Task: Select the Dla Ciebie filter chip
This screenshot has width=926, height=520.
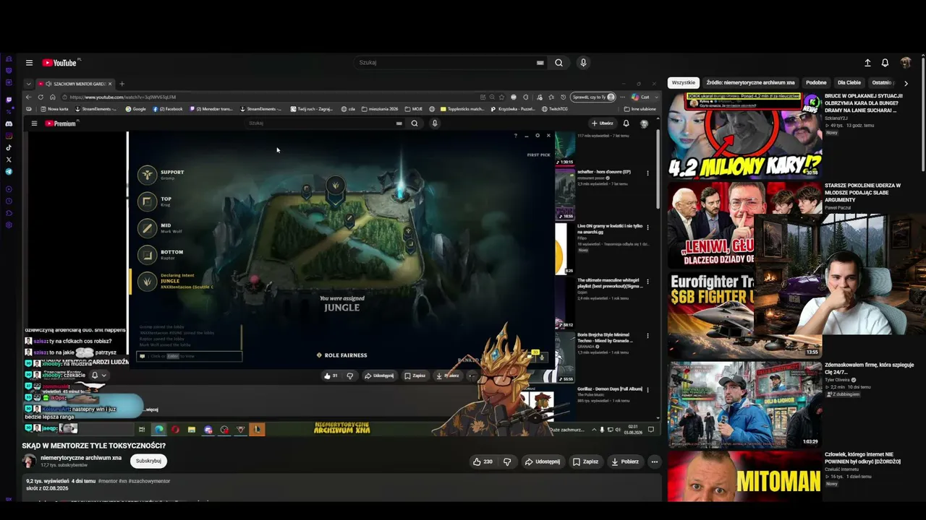Action: point(849,83)
